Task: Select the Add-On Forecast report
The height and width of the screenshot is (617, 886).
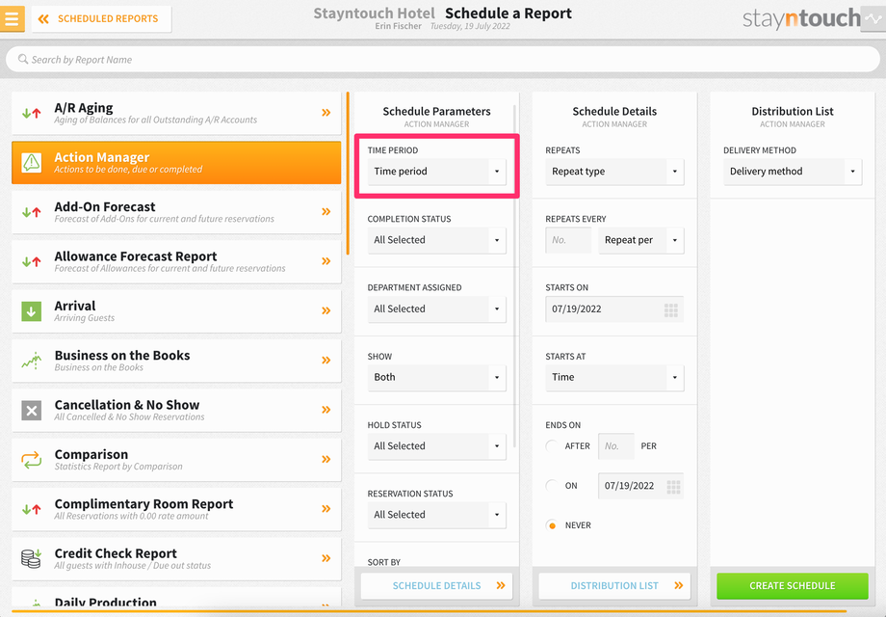Action: pos(176,212)
